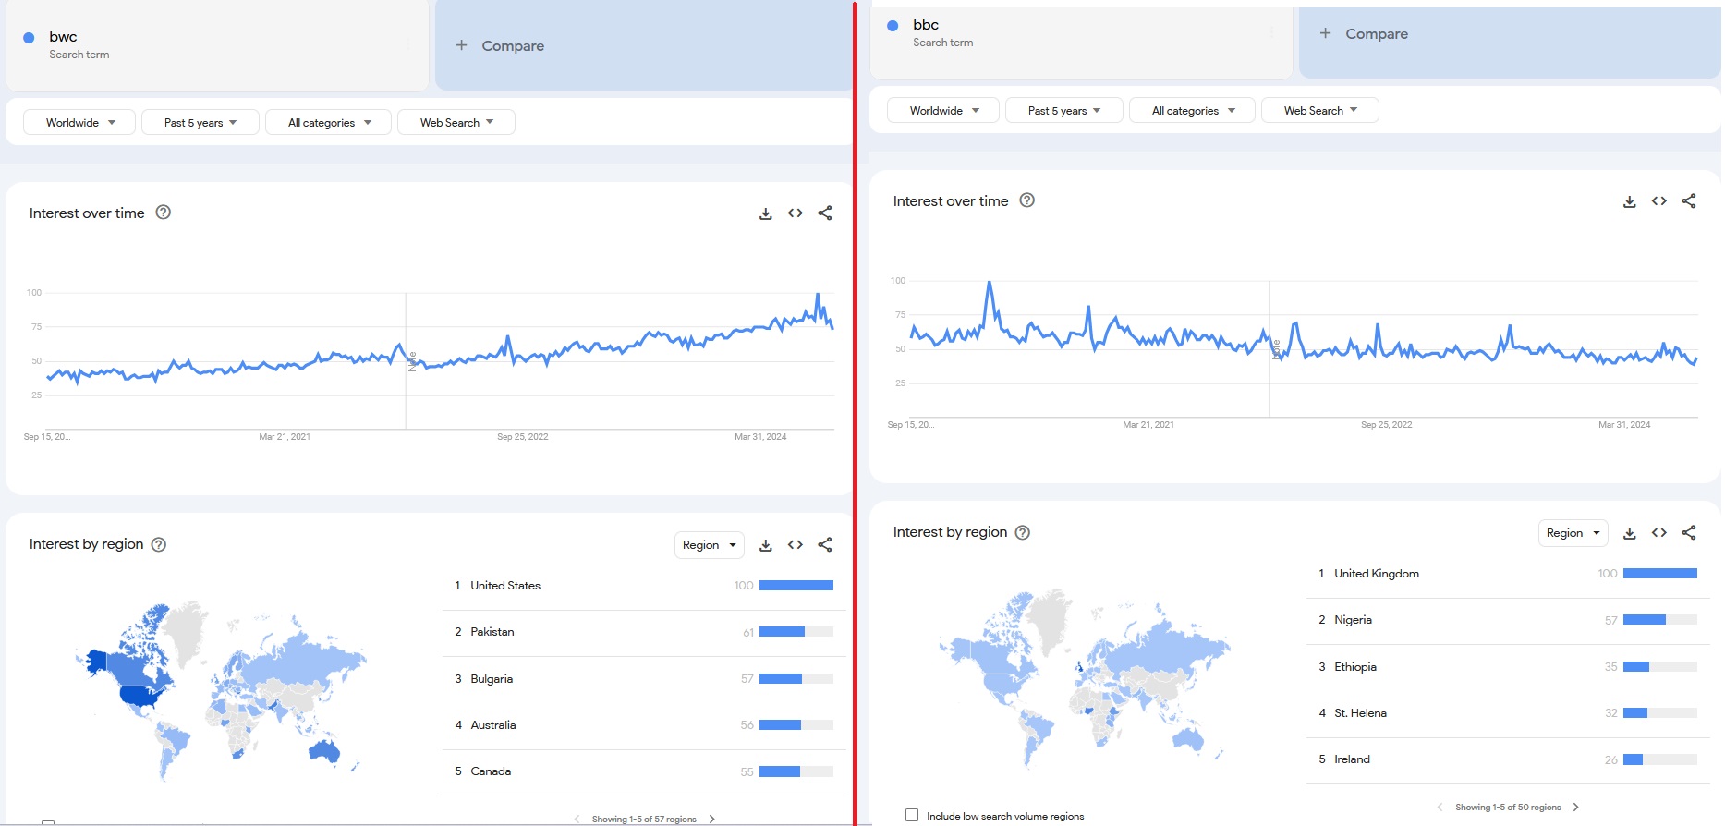This screenshot has height=826, width=1725.
Task: Select United Kingdom in bbc region list
Action: (x=1377, y=574)
